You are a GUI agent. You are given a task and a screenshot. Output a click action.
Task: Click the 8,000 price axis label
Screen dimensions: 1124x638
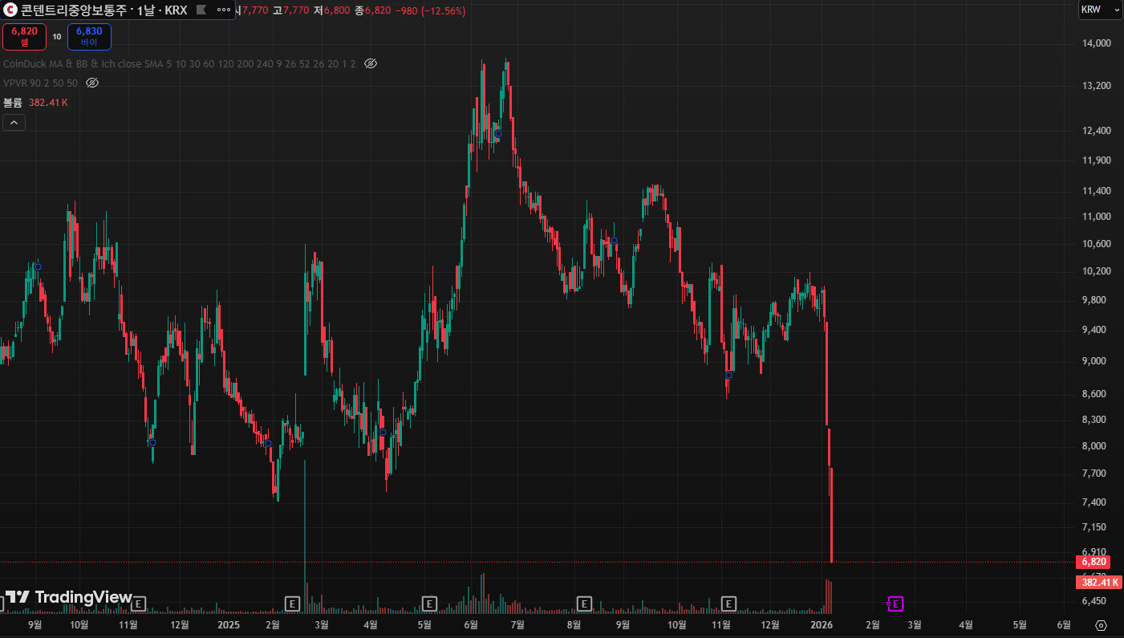click(x=1096, y=446)
